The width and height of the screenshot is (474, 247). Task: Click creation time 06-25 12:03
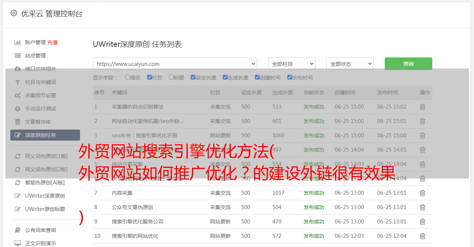click(x=349, y=236)
